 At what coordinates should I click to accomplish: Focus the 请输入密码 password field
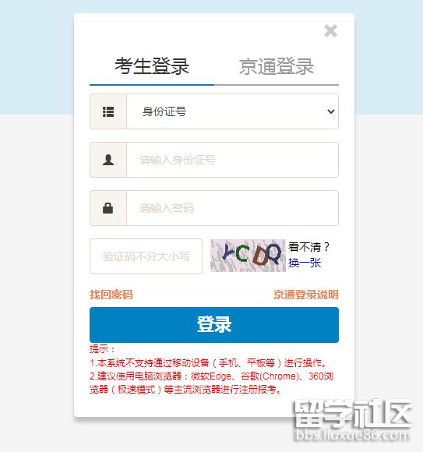pos(232,208)
